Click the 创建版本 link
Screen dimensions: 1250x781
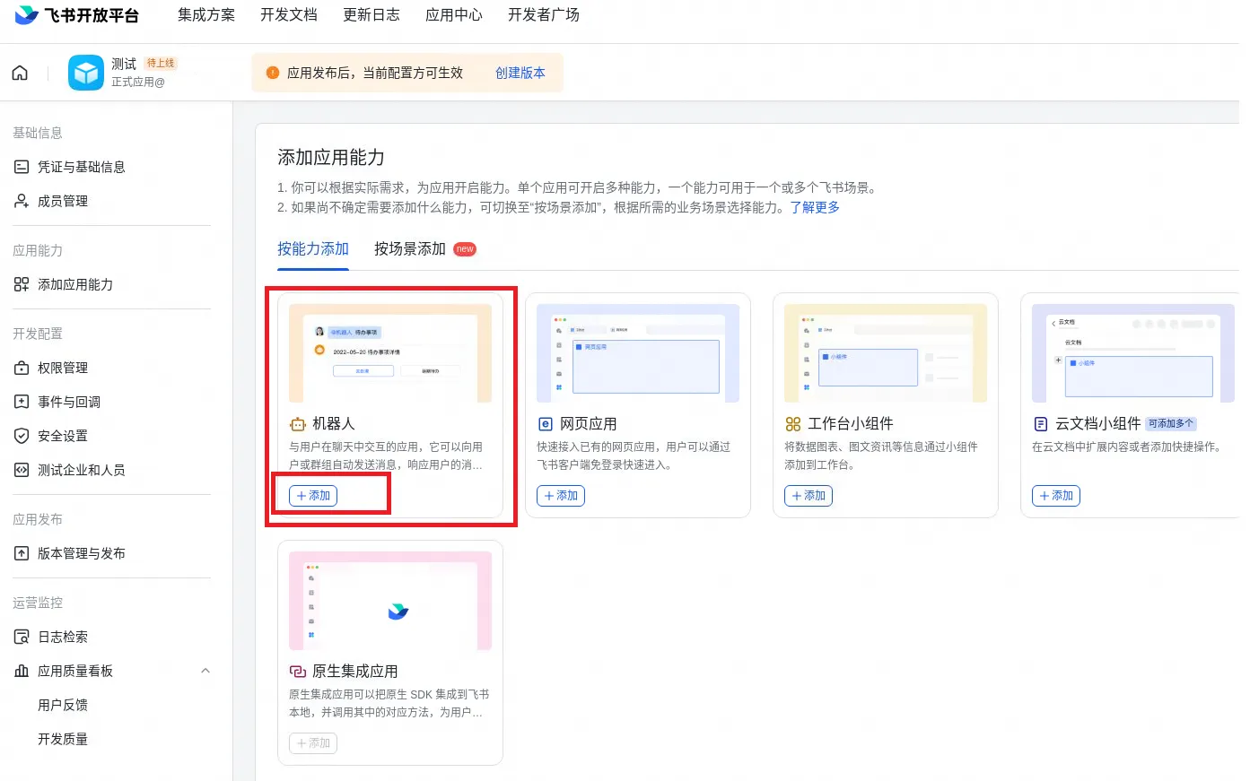tap(520, 73)
